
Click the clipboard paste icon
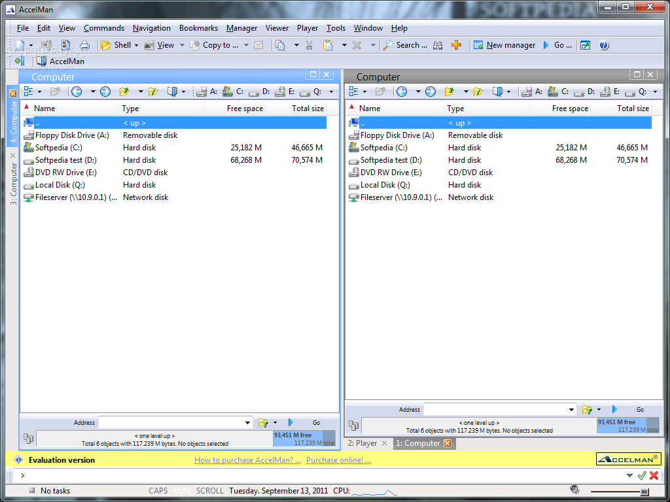click(x=328, y=45)
